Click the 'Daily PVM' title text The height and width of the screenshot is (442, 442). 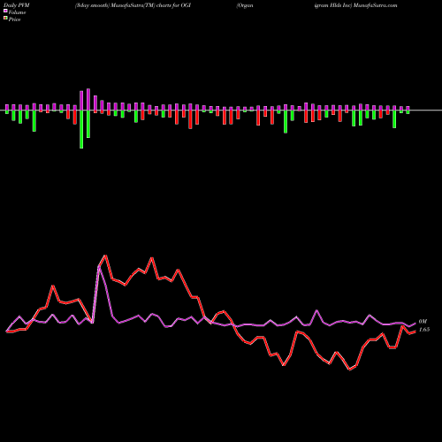coord(17,5)
